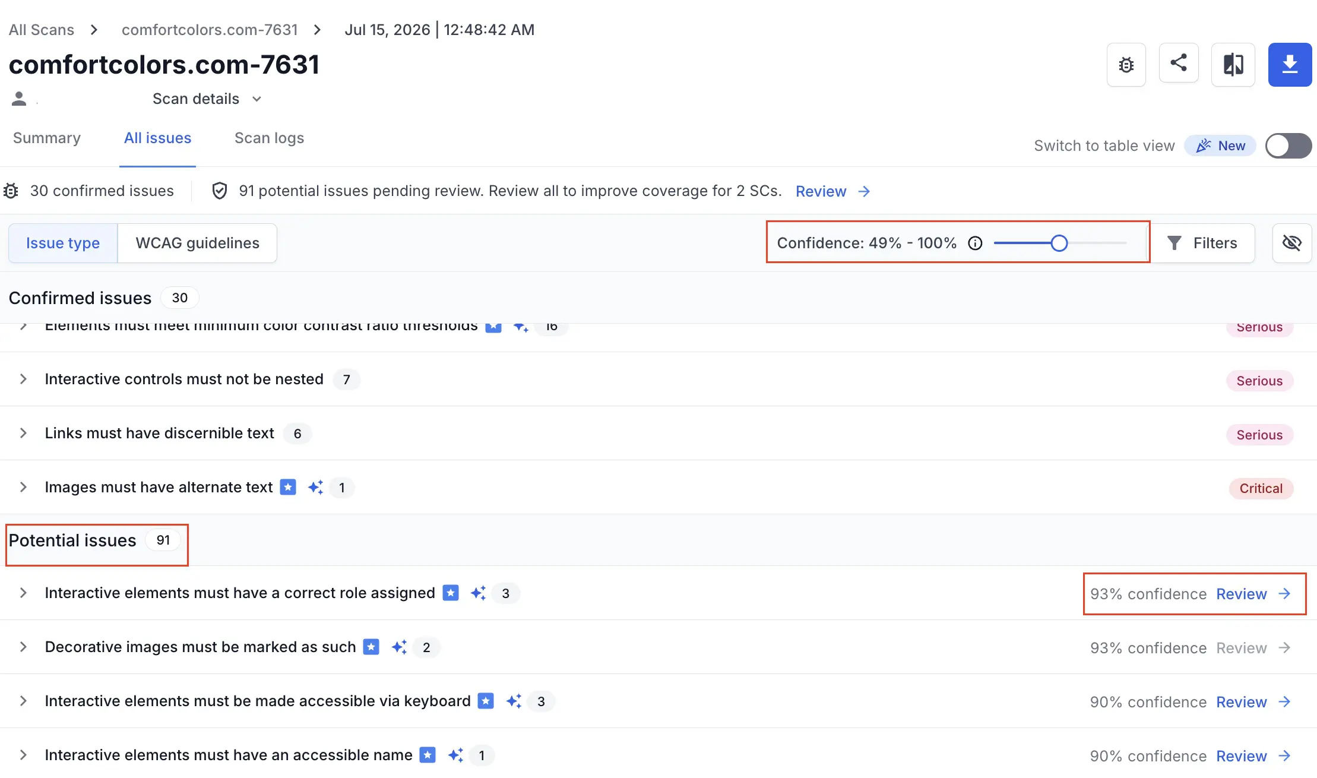Image resolution: width=1317 pixels, height=778 pixels.
Task: Click the unfilled right part of confidence slider
Action: tap(1097, 243)
